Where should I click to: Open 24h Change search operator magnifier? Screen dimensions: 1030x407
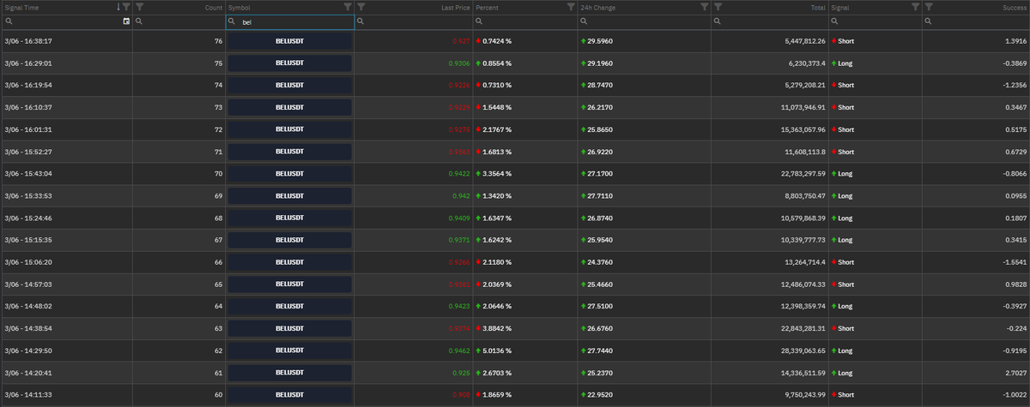coord(584,21)
